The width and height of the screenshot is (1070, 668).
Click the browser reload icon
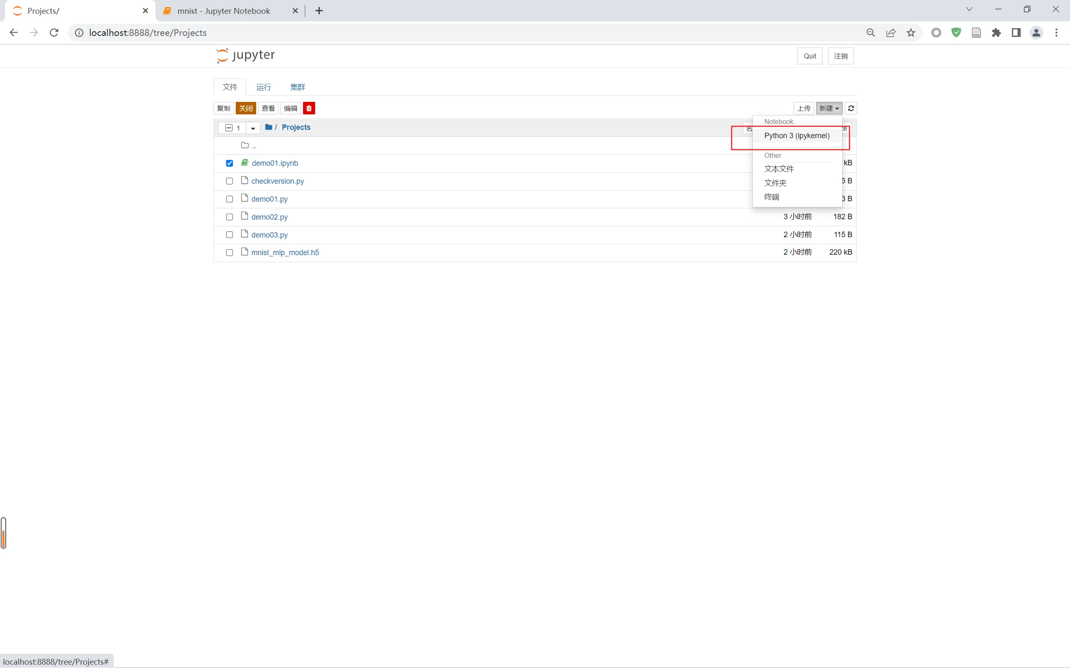pos(54,33)
